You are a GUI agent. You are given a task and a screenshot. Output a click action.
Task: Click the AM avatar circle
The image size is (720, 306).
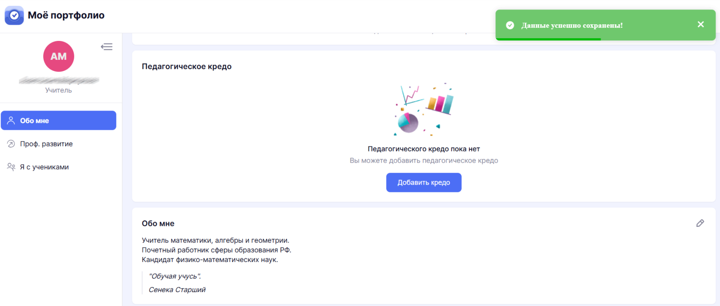(58, 56)
